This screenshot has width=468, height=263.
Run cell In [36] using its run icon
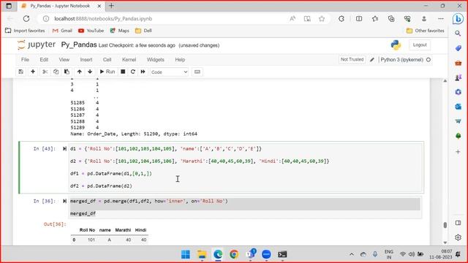[64, 202]
